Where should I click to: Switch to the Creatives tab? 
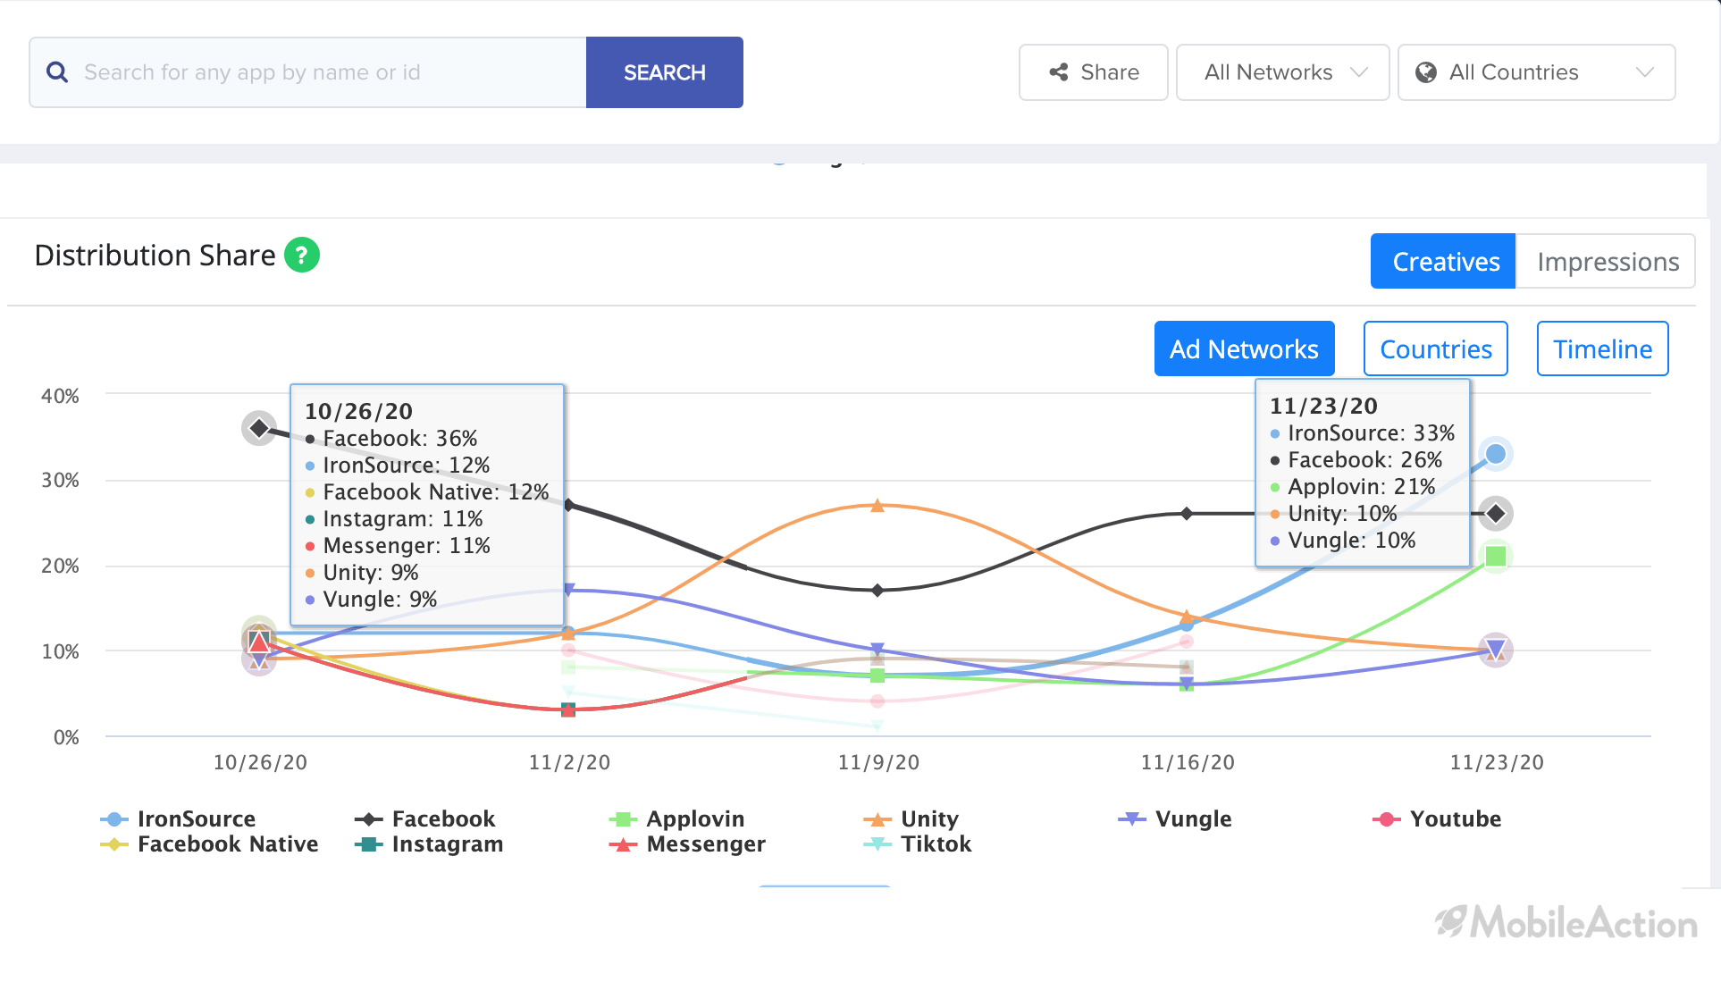1443,261
